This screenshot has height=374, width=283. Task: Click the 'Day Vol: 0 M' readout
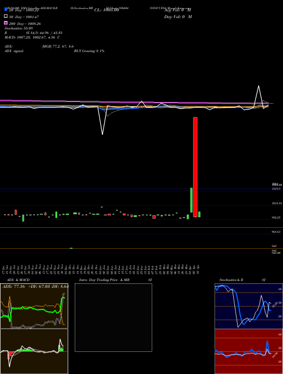178,16
